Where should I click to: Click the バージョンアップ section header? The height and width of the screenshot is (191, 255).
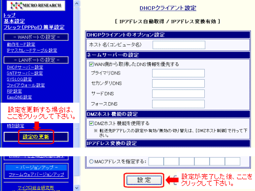click(x=36, y=168)
